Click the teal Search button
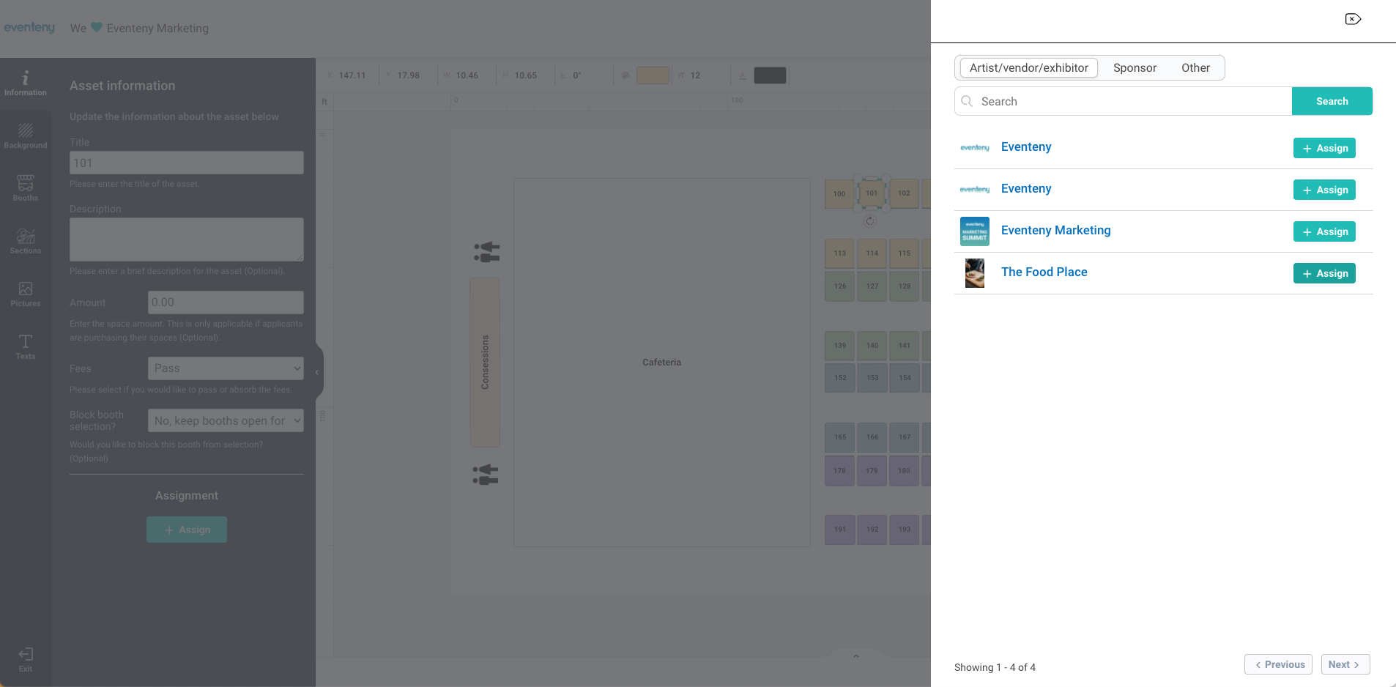 (x=1332, y=101)
